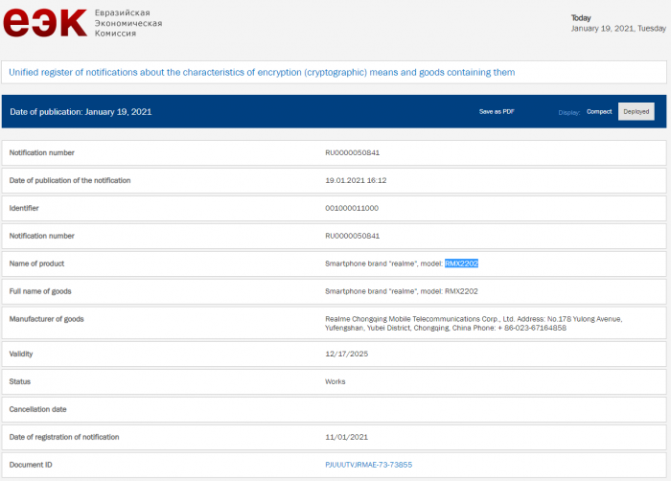Select the Deployed display mode

[x=636, y=112]
